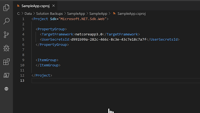Viewport: 200px width, 113px height.
Task: Click line number 5 in the gutter
Action: (23, 40)
